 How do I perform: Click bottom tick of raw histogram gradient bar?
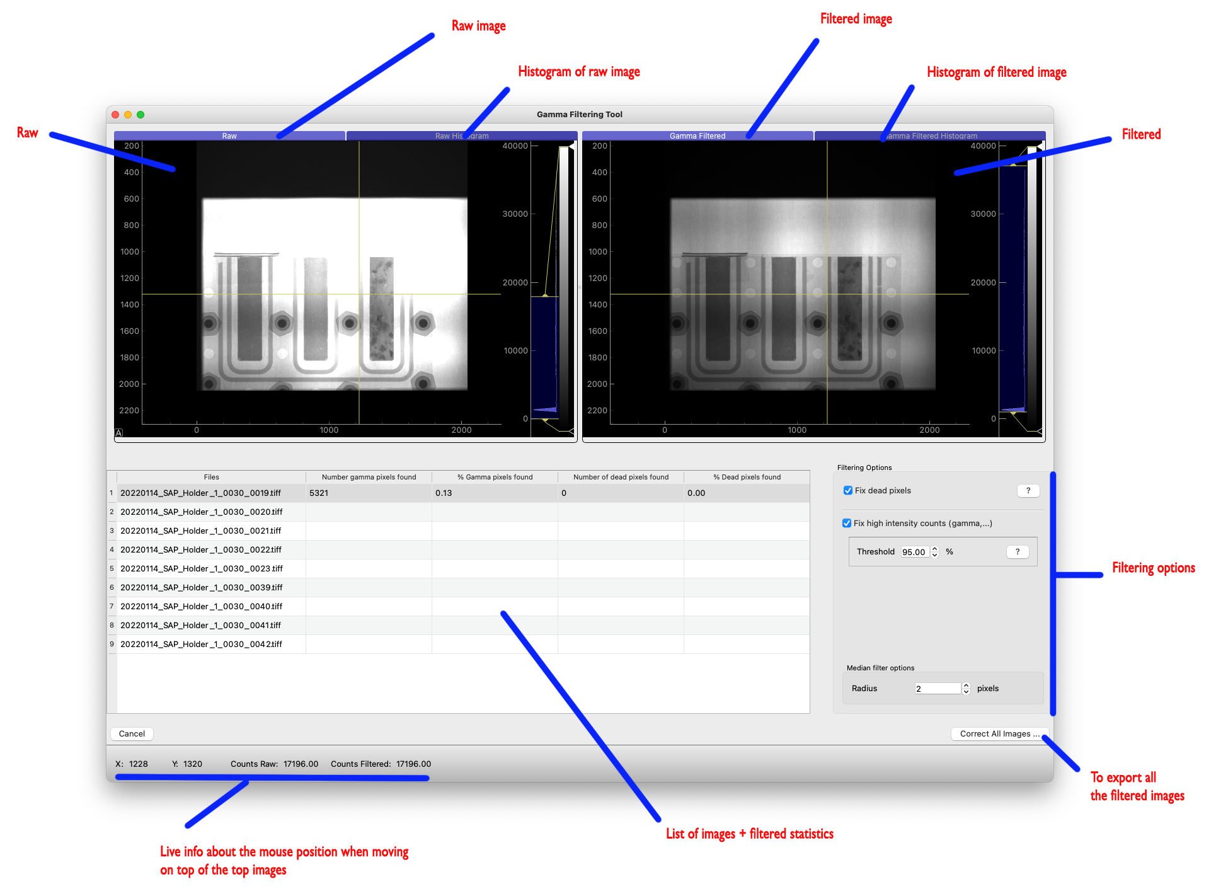(x=571, y=432)
